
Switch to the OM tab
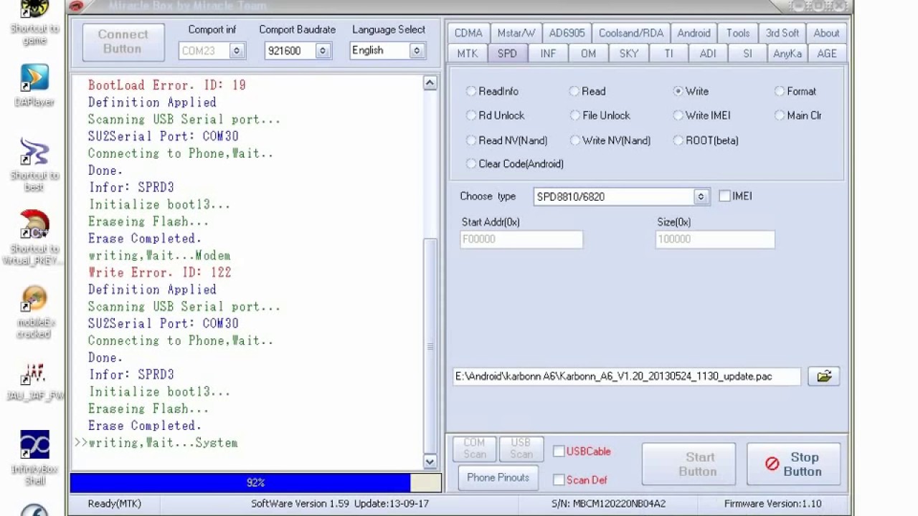point(588,54)
